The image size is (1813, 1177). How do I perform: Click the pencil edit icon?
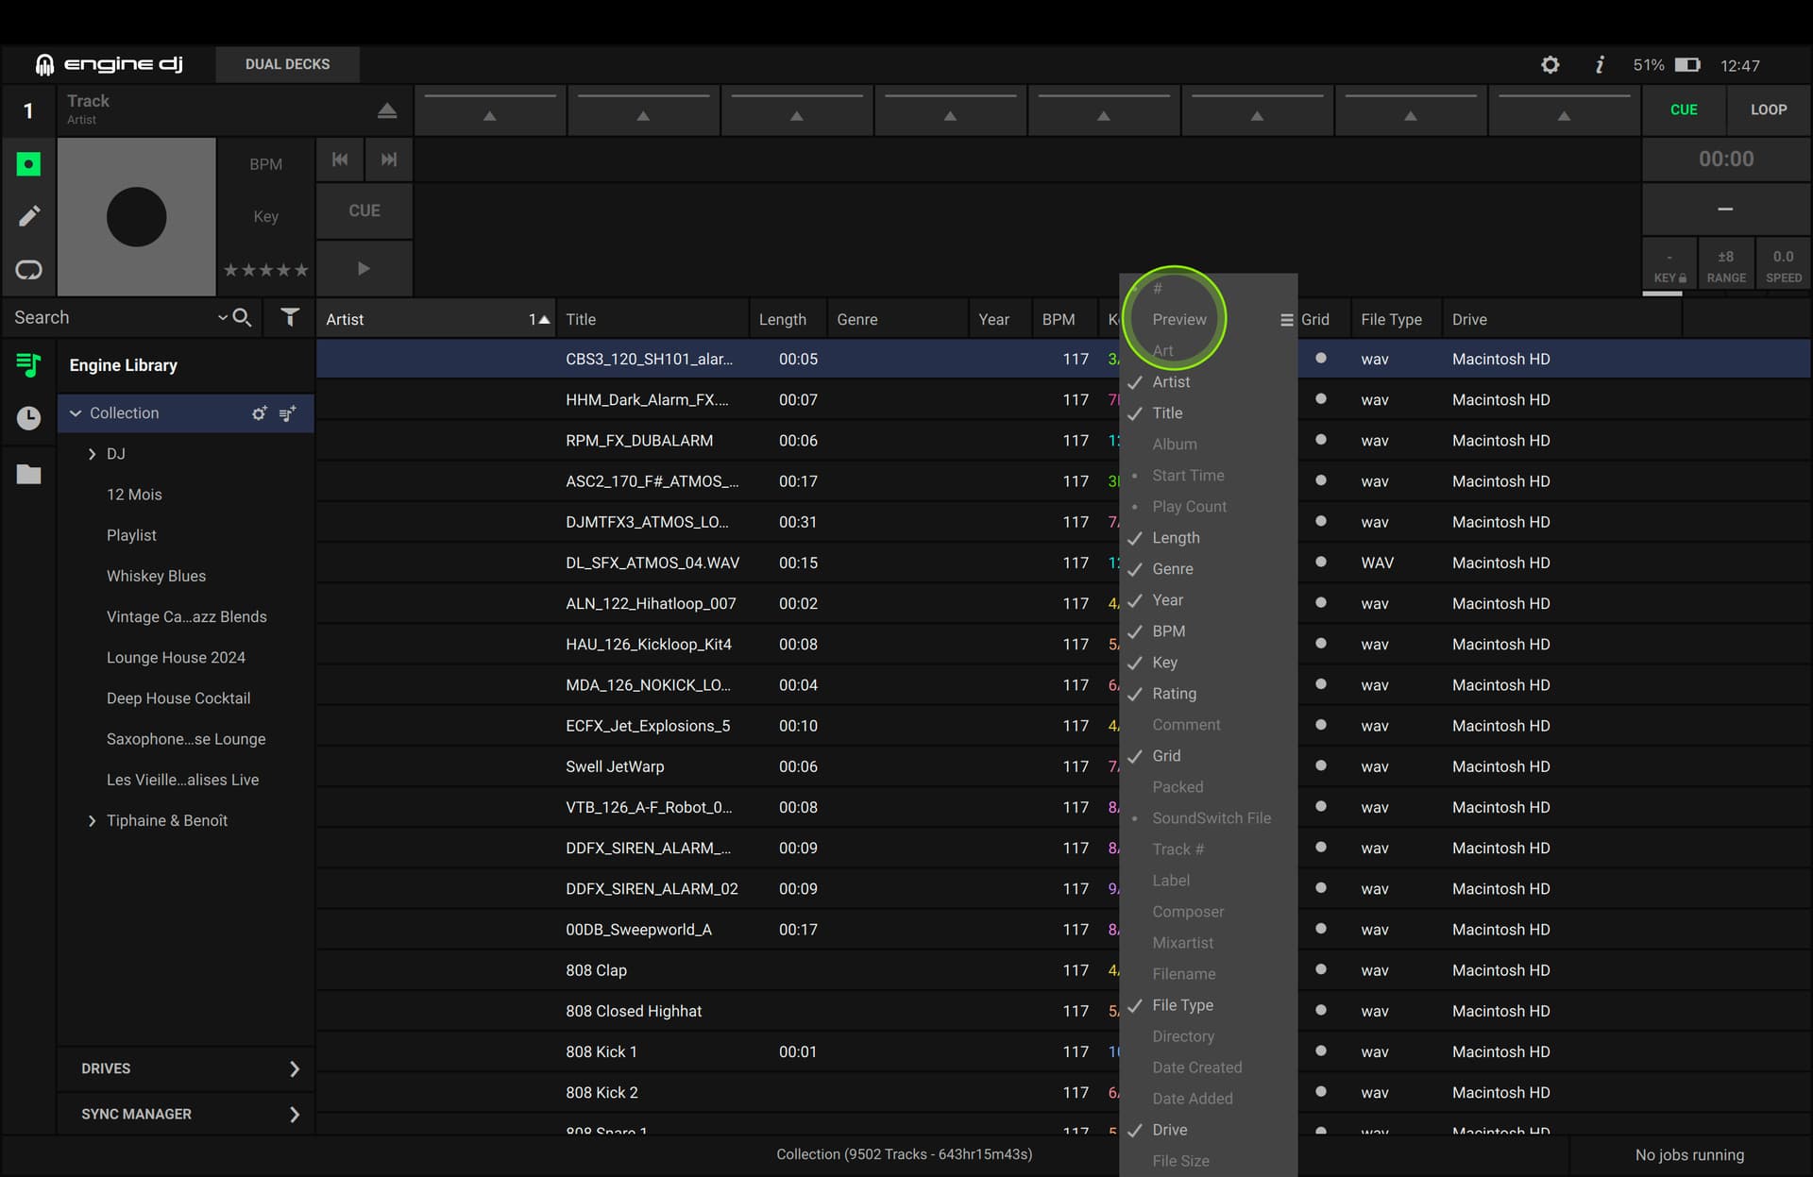pyautogui.click(x=29, y=216)
